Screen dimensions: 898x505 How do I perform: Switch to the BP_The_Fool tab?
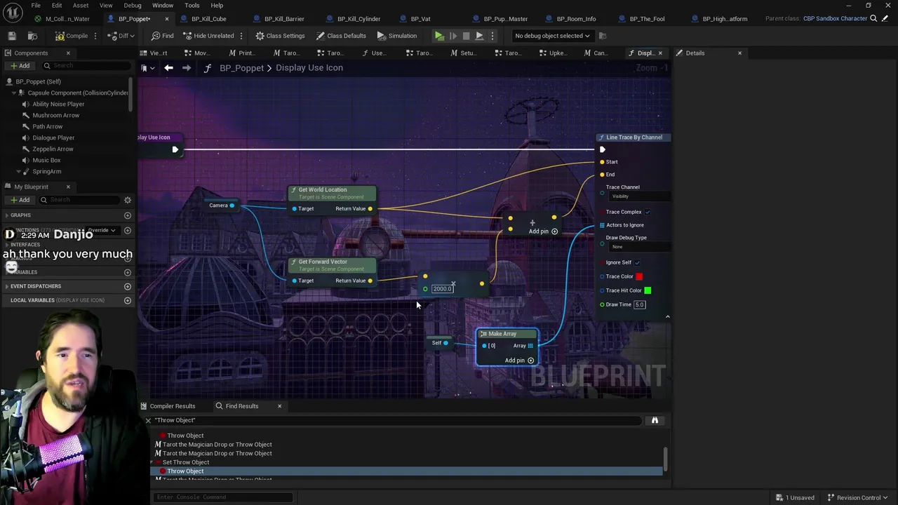pyautogui.click(x=647, y=19)
